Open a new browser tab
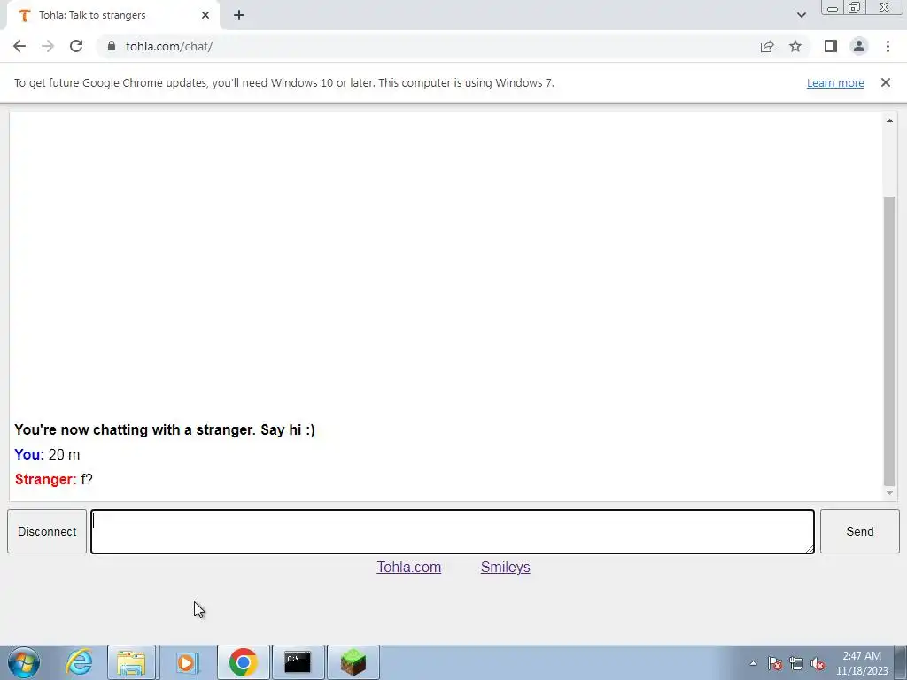907x680 pixels. (x=239, y=15)
